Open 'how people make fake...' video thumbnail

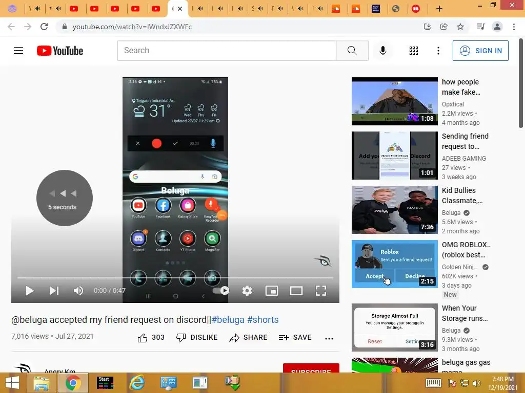(x=394, y=101)
